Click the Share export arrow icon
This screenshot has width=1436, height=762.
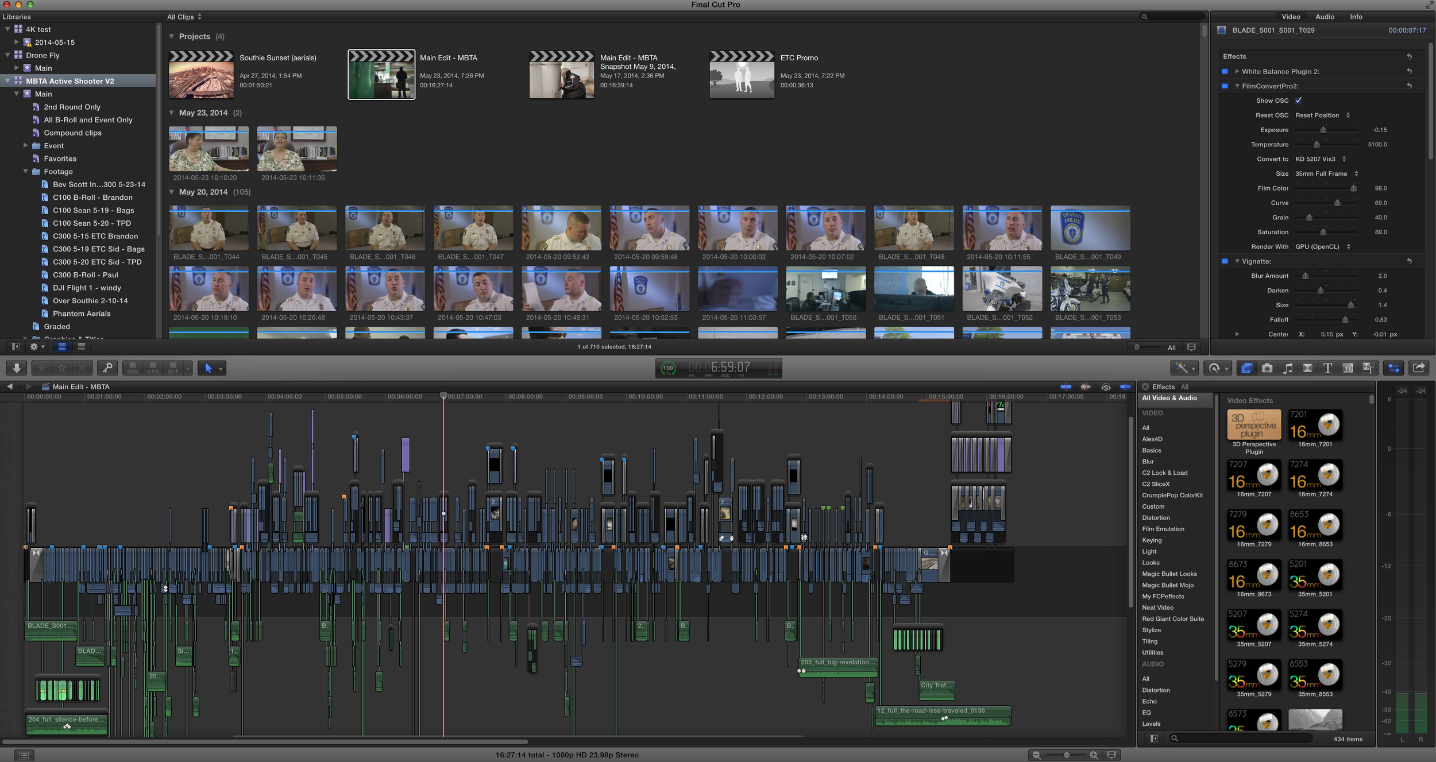pyautogui.click(x=1419, y=368)
